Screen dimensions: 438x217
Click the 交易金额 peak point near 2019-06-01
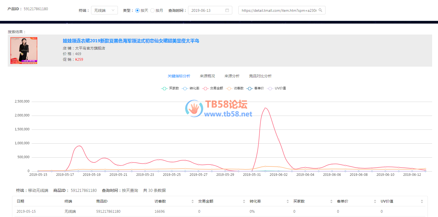tap(265, 108)
